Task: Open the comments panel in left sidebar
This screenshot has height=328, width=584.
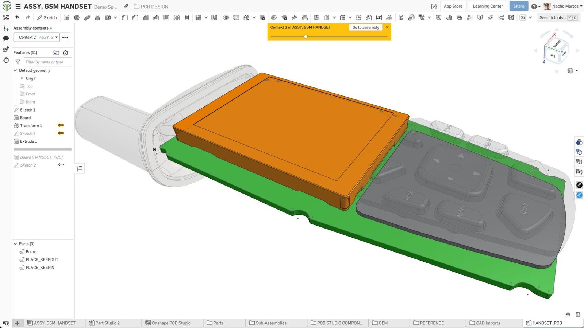Action: (x=6, y=39)
